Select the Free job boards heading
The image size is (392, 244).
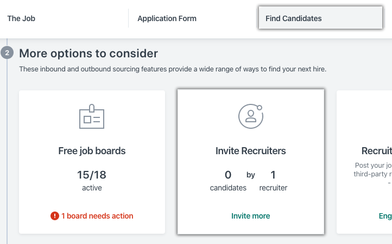[x=92, y=151]
